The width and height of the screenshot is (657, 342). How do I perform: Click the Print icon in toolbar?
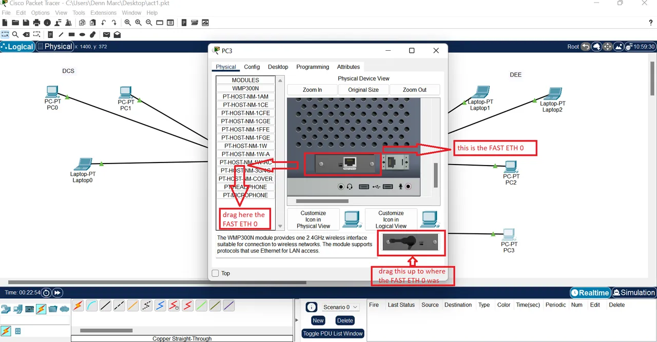tap(36, 23)
